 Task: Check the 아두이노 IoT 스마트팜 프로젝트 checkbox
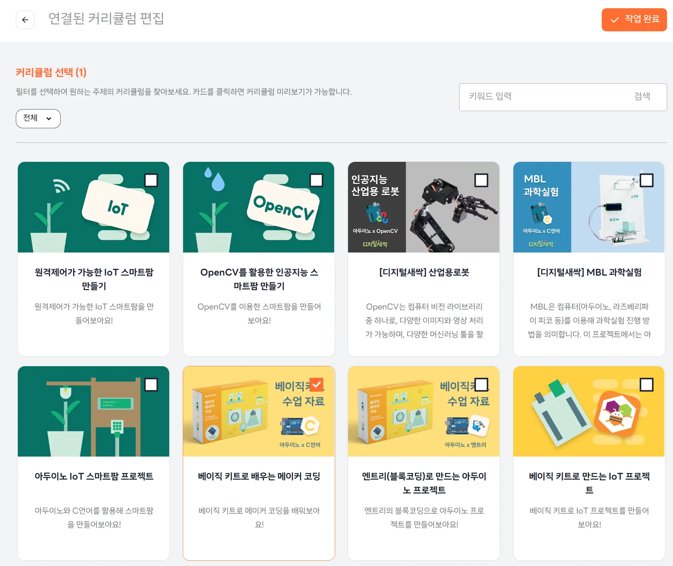151,384
